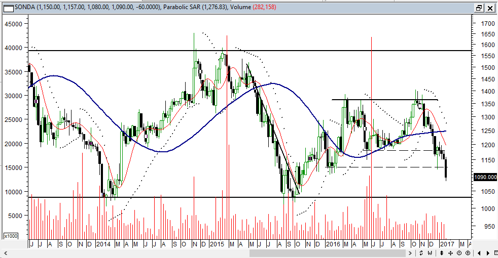Click the x1000 volume scale label
This screenshot has width=498, height=258.
[11, 236]
